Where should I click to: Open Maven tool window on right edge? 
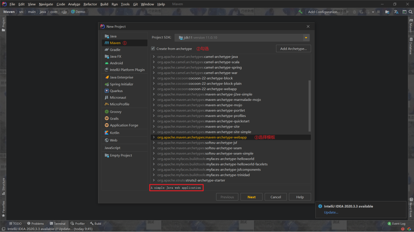[411, 26]
